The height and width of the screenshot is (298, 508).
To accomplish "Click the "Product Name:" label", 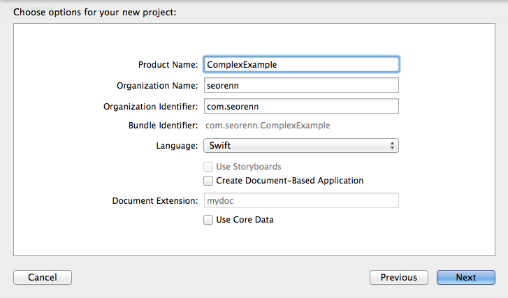I will (x=168, y=65).
